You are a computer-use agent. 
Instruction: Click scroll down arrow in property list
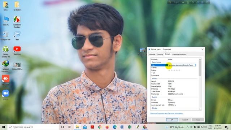(x=200, y=109)
